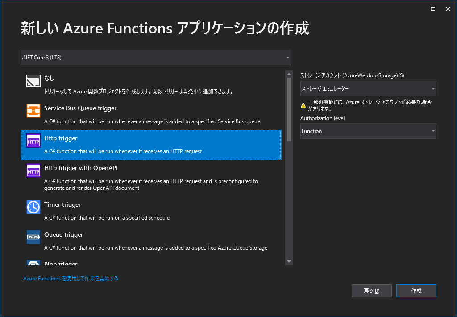Click the 戻る(B) button
The height and width of the screenshot is (317, 457).
tap(371, 291)
